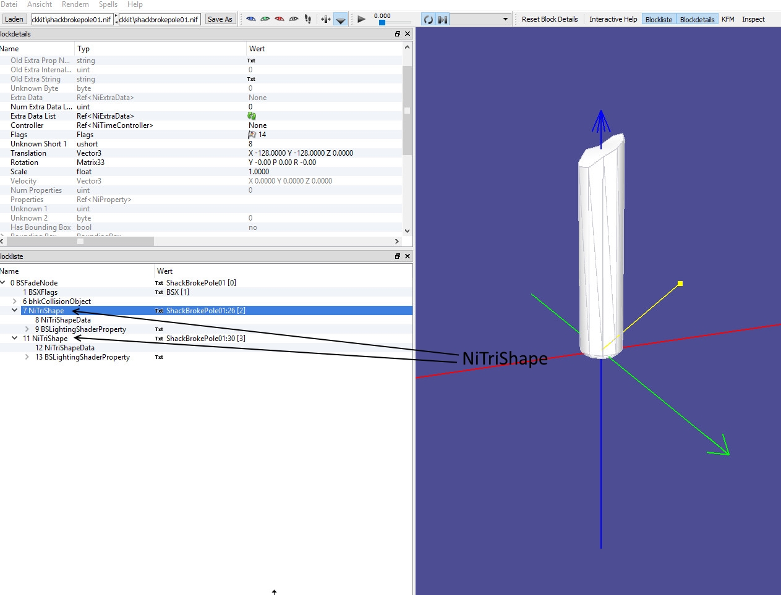
Task: Toggle Blockliste panel visibility
Action: tap(659, 20)
